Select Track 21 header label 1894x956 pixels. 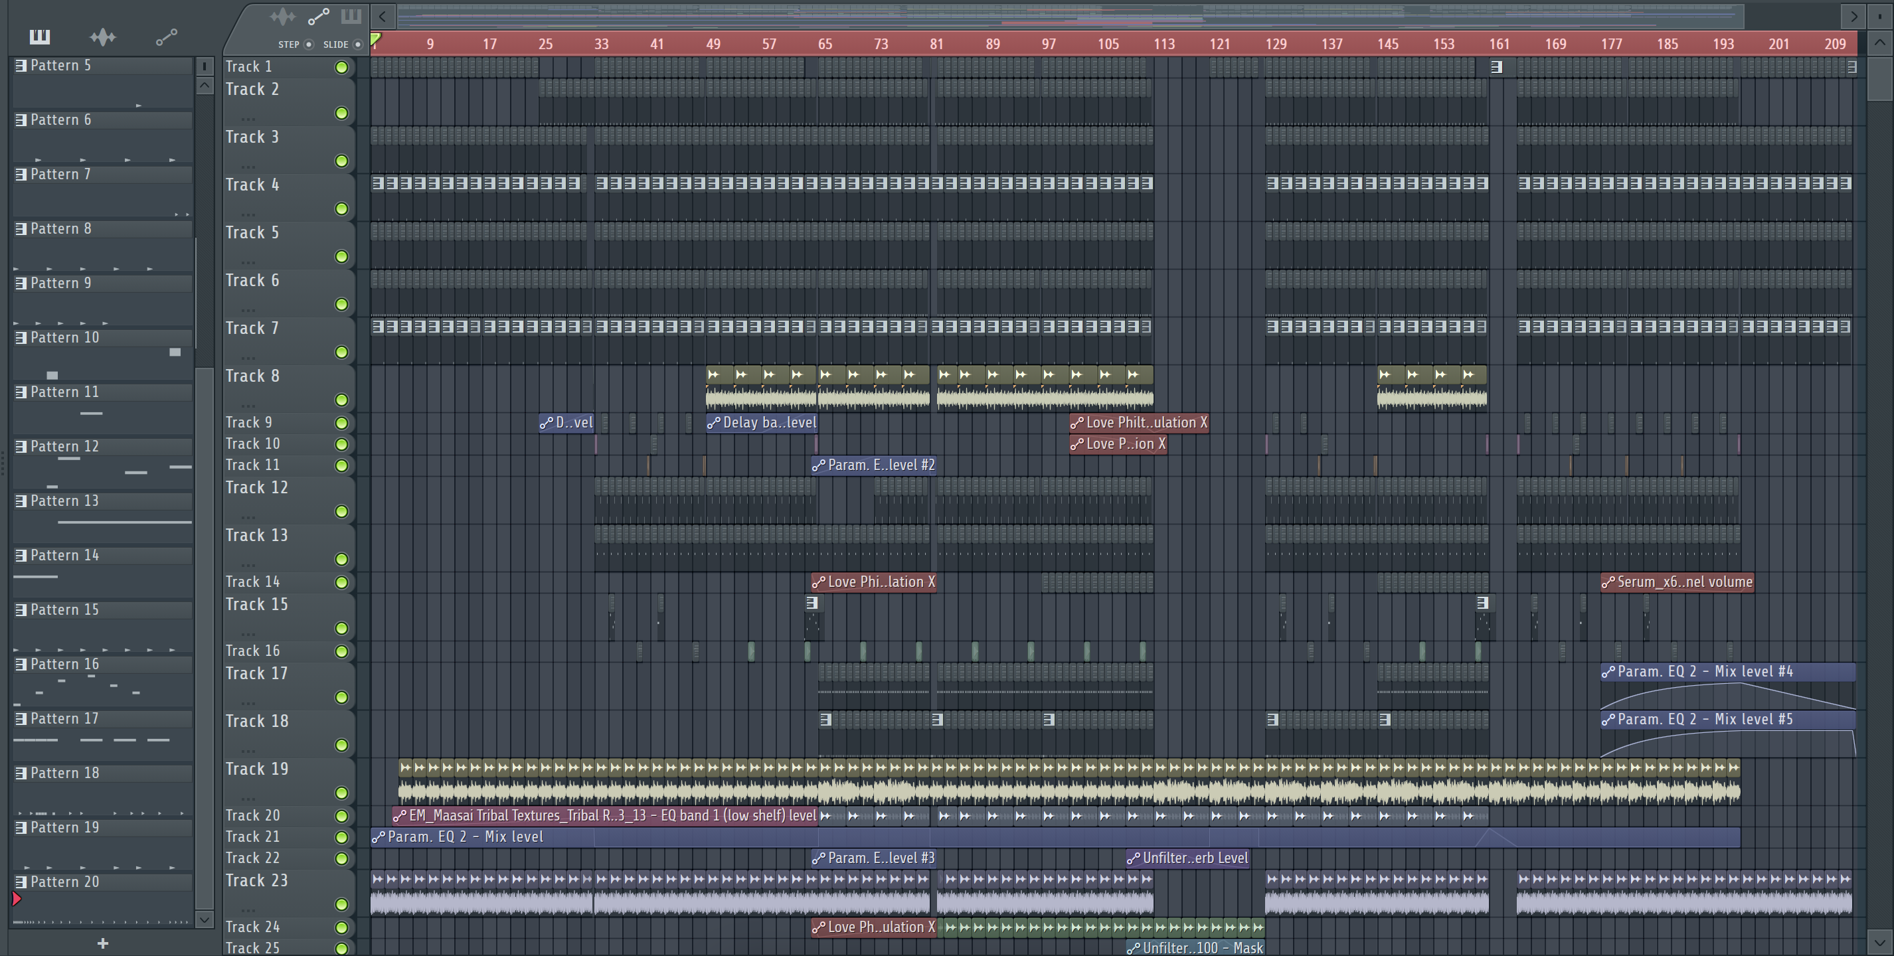252,837
